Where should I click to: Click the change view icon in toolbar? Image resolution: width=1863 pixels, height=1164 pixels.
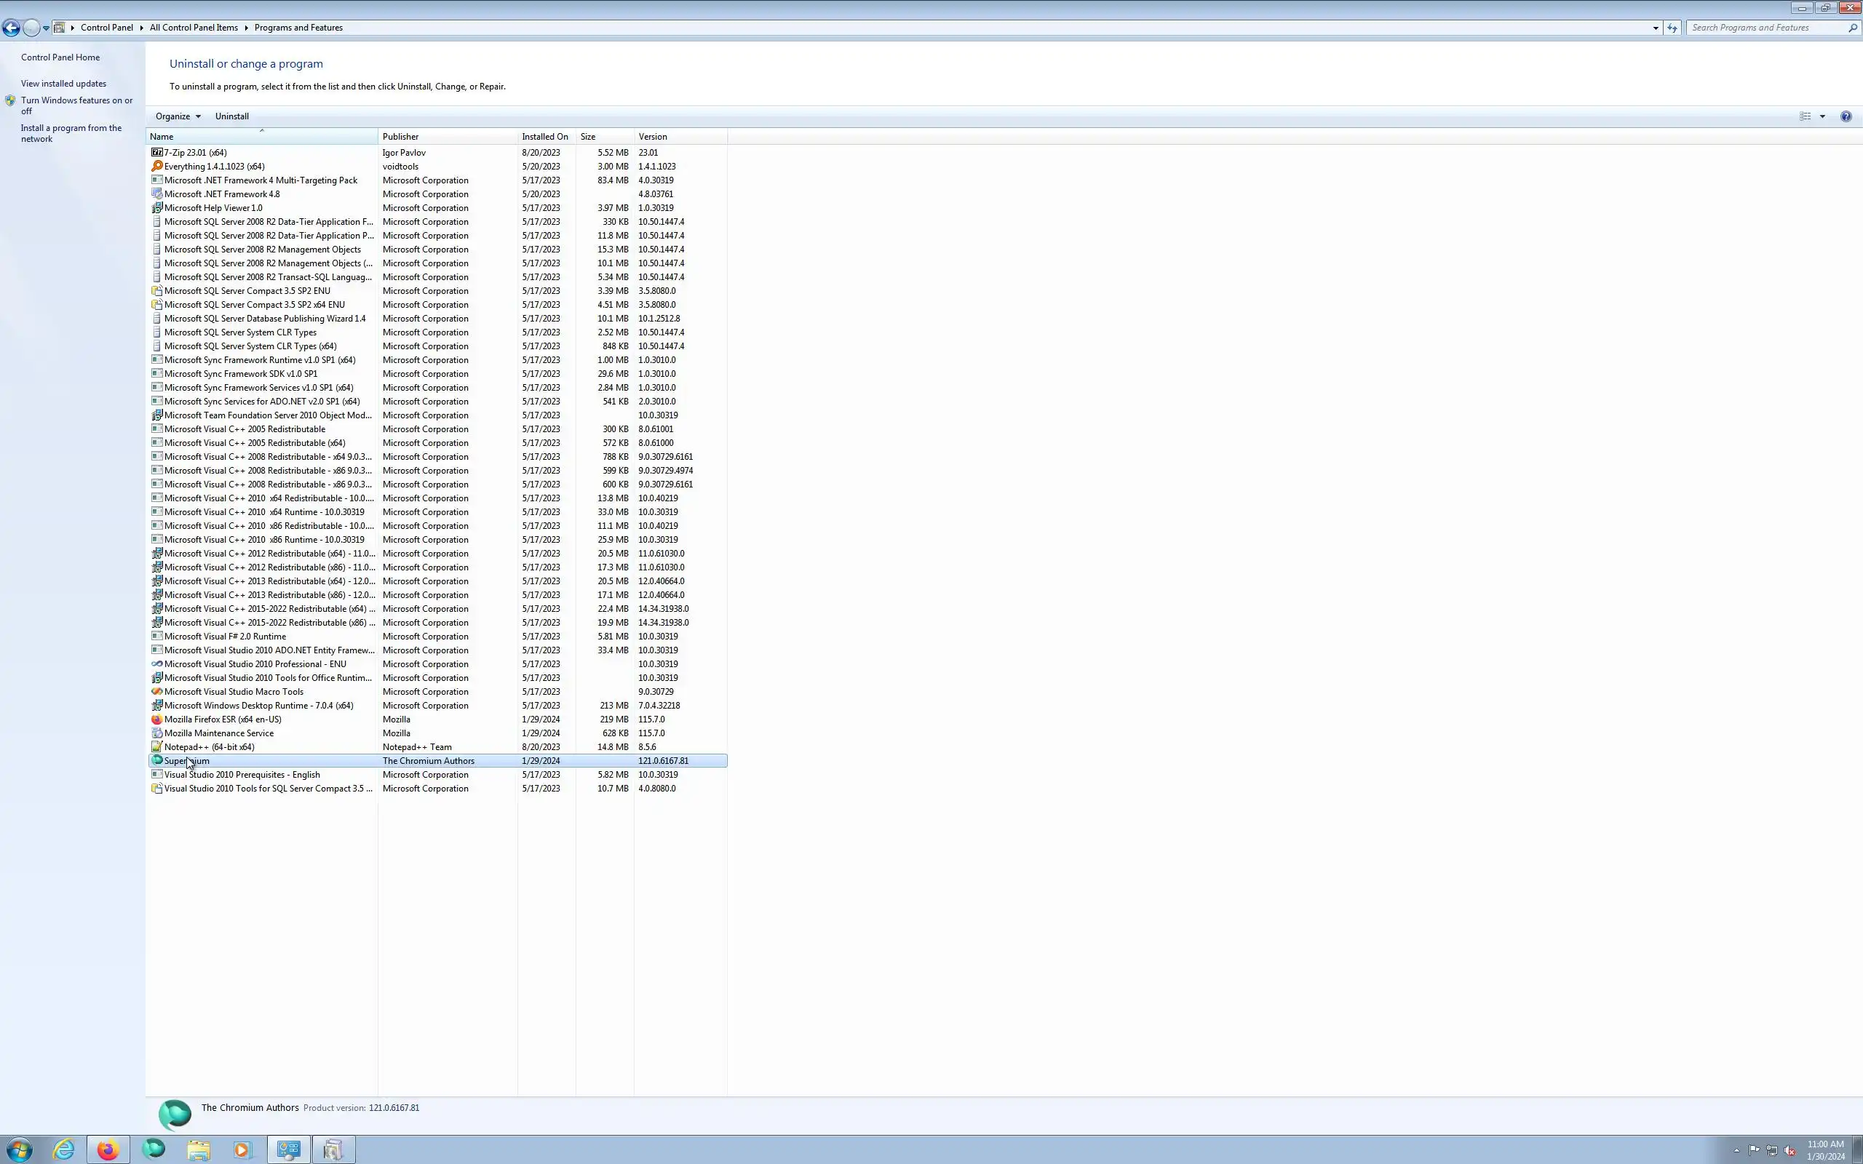1806,116
